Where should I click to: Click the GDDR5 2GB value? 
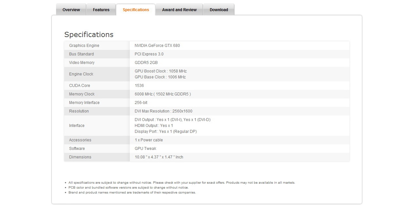147,63
